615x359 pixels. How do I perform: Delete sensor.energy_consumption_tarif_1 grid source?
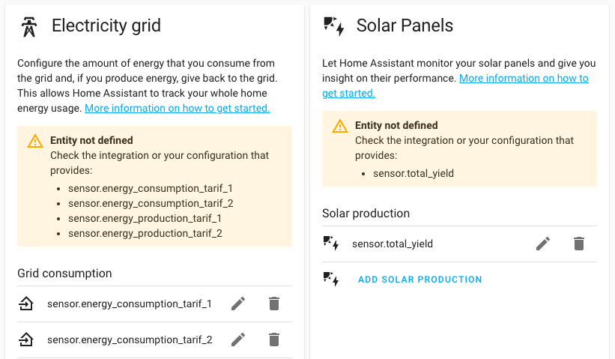tap(274, 304)
